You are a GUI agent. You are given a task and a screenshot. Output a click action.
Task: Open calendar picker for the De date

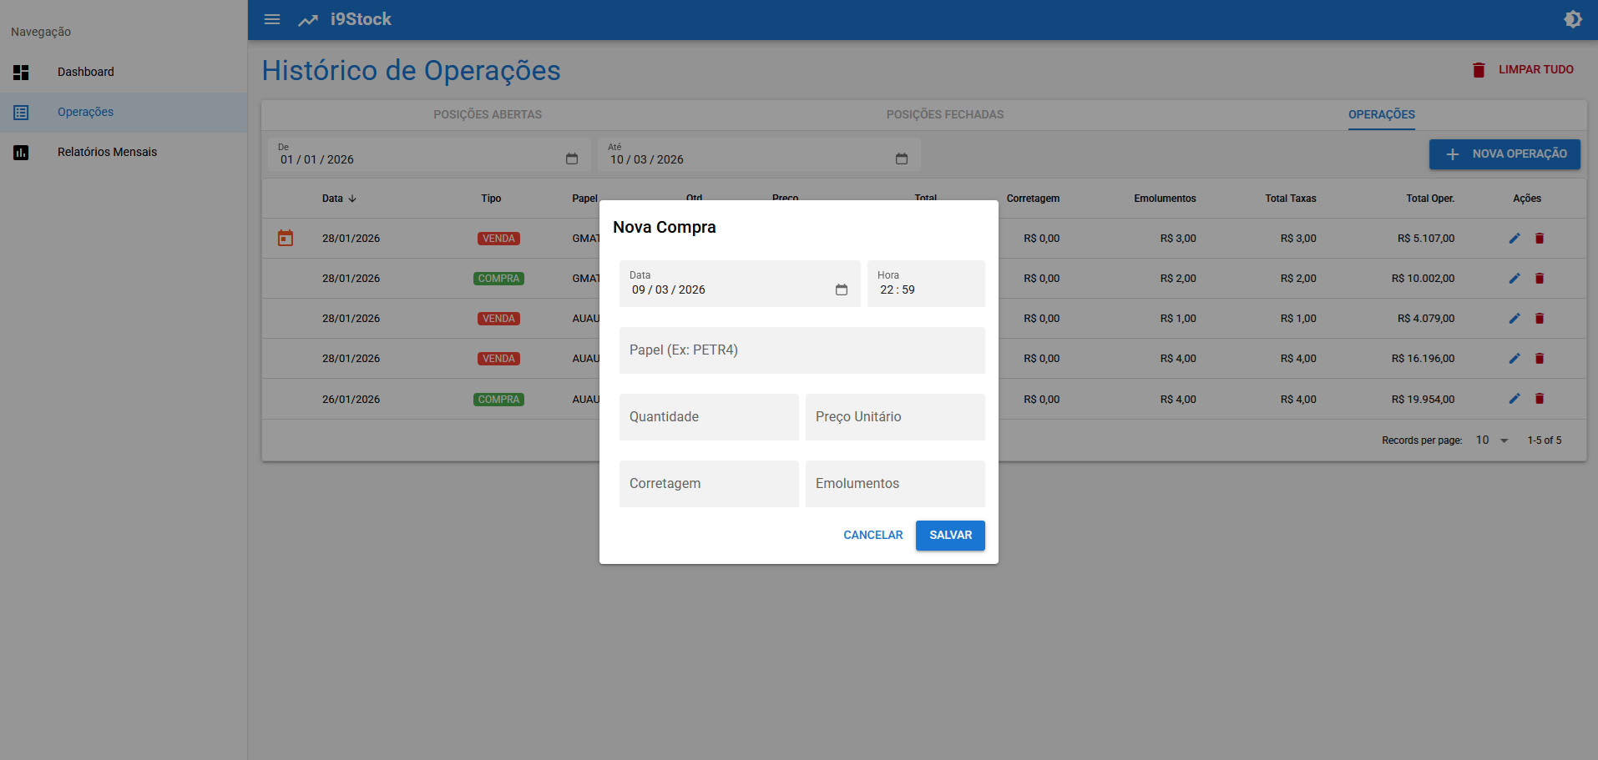pos(572,159)
